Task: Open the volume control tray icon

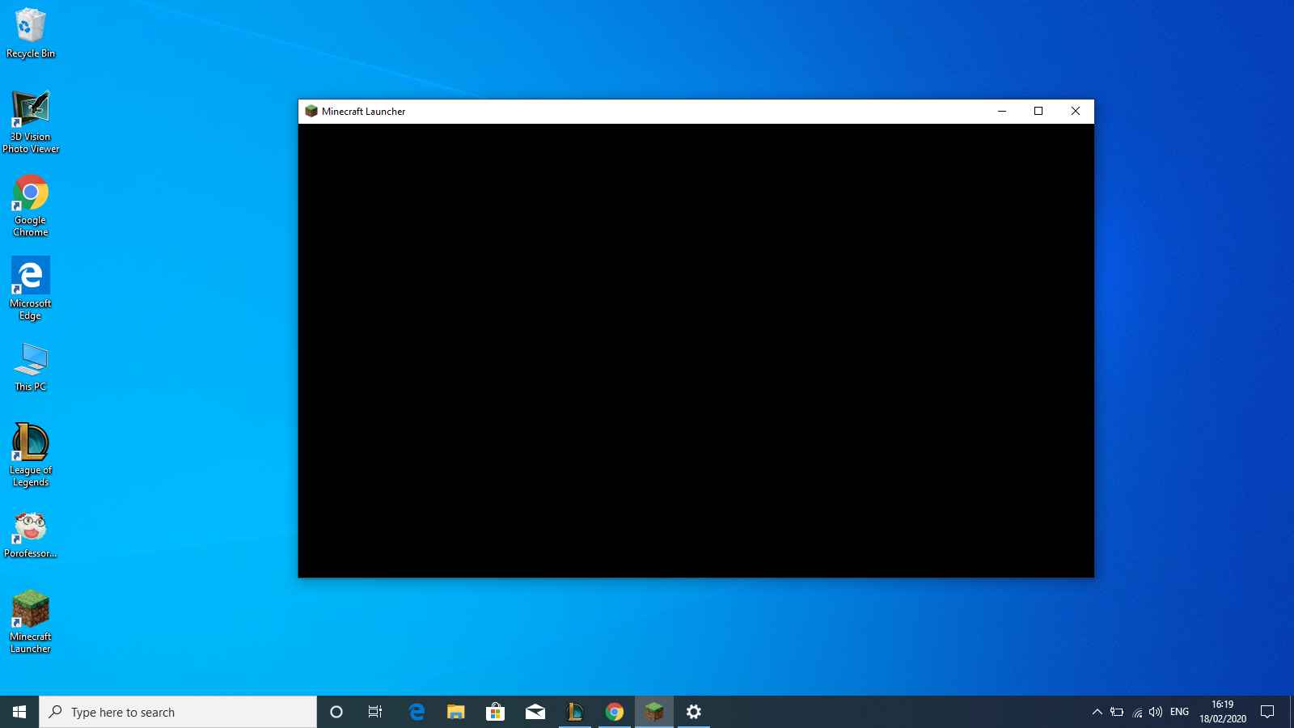Action: [1156, 712]
